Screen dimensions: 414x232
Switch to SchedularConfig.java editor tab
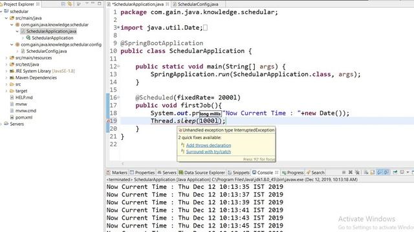pyautogui.click(x=195, y=5)
